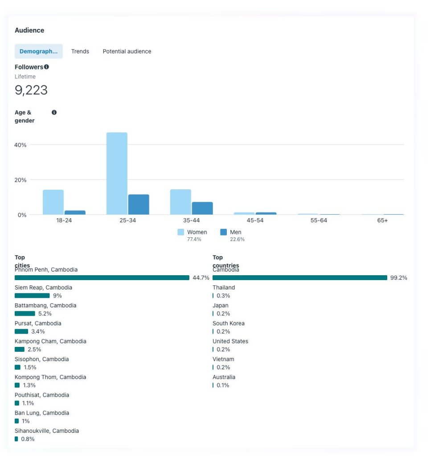Screen dimensions: 430x456
Task: Click the Women 35-44 bar
Action: pos(180,202)
